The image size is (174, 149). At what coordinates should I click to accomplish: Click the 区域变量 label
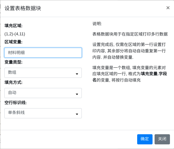13,42
